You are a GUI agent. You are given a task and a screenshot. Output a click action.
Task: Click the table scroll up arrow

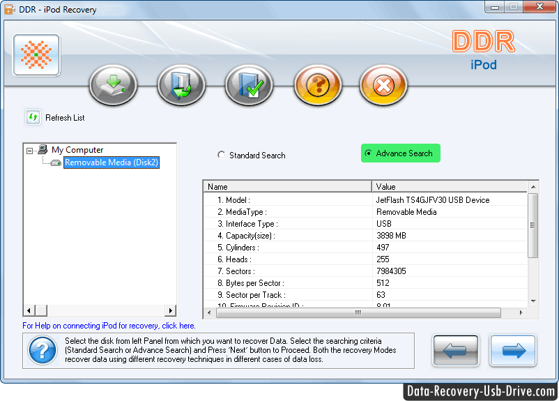pos(533,187)
